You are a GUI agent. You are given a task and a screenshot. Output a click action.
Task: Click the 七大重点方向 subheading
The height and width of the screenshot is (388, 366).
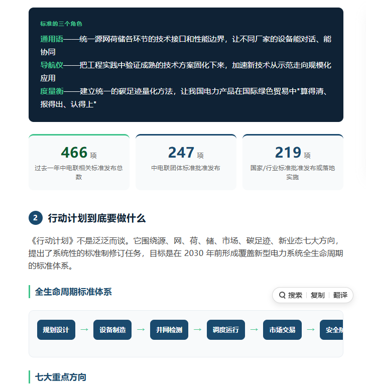61,377
